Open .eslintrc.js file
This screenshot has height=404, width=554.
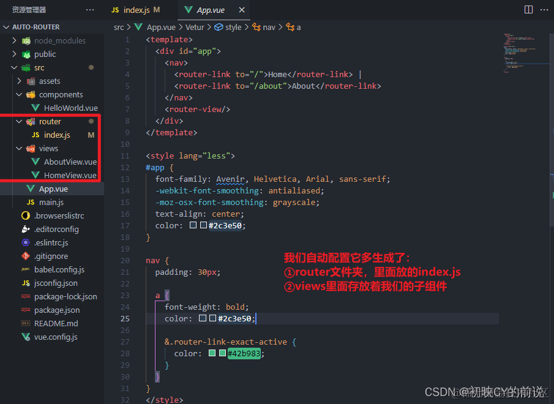(52, 242)
